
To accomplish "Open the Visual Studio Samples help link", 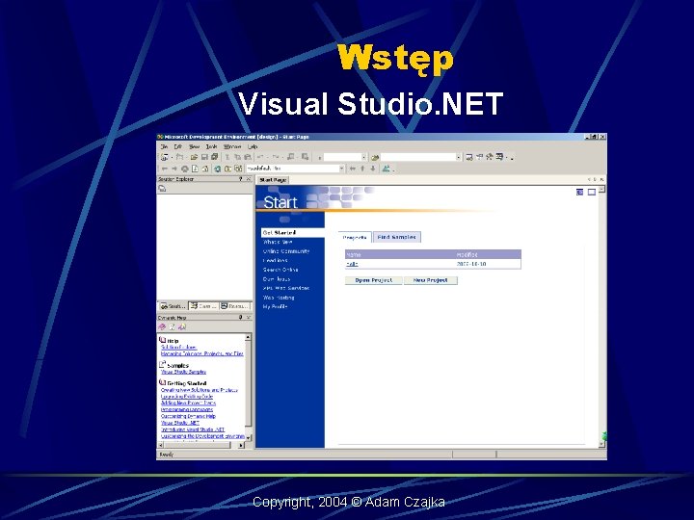I will click(183, 372).
